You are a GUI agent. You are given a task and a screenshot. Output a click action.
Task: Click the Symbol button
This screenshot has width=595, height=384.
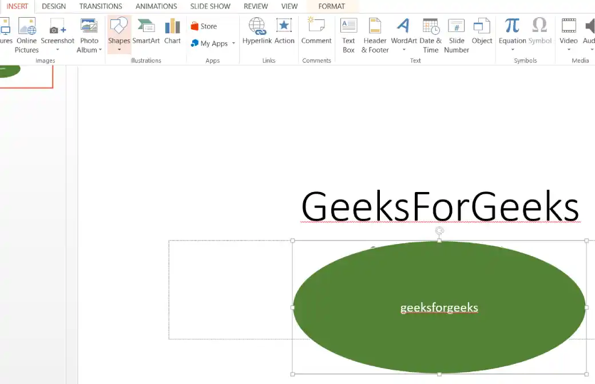[540, 31]
